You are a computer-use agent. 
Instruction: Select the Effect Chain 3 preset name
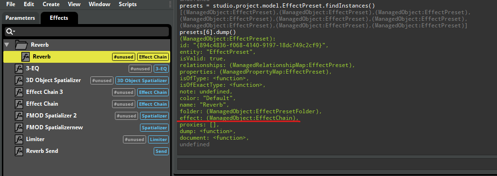45,92
